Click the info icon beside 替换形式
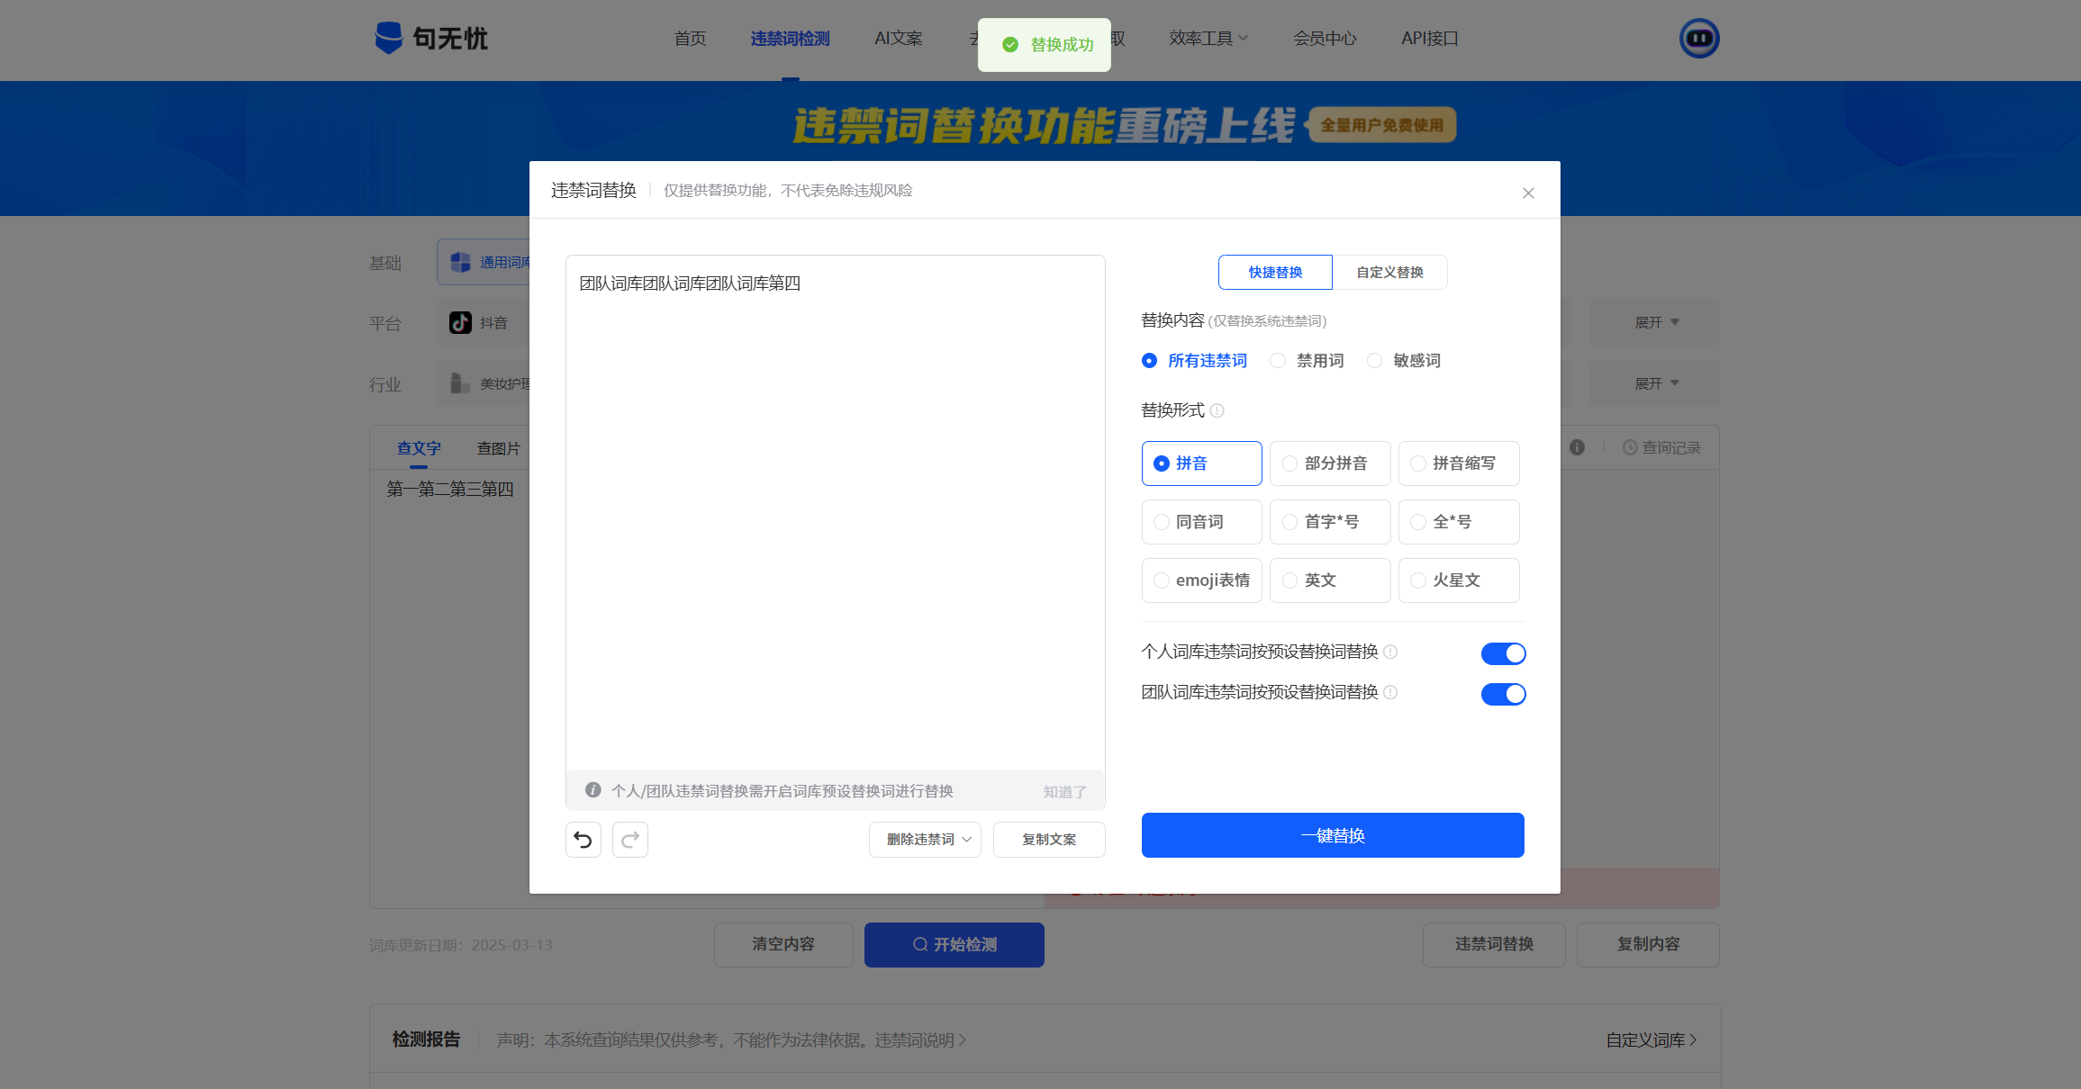 (x=1217, y=411)
